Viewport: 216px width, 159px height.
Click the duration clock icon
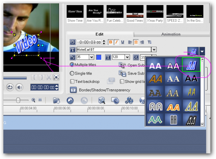pos(73,42)
